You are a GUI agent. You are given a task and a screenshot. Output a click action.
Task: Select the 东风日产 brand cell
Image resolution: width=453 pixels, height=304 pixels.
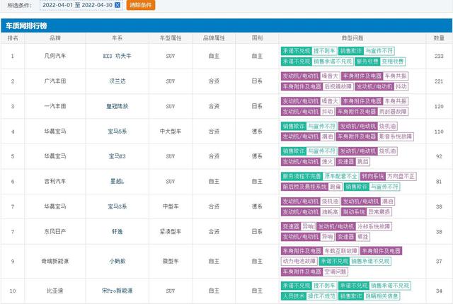(55, 232)
